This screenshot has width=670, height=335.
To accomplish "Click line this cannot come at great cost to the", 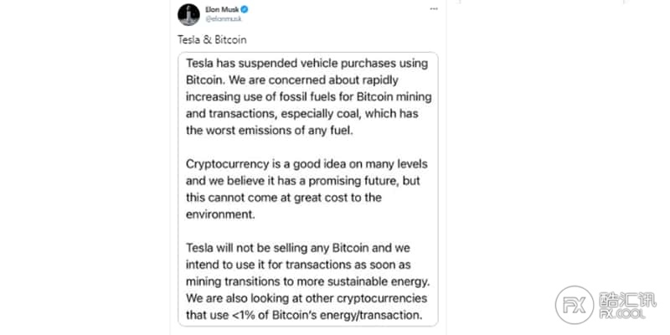I will [x=284, y=198].
